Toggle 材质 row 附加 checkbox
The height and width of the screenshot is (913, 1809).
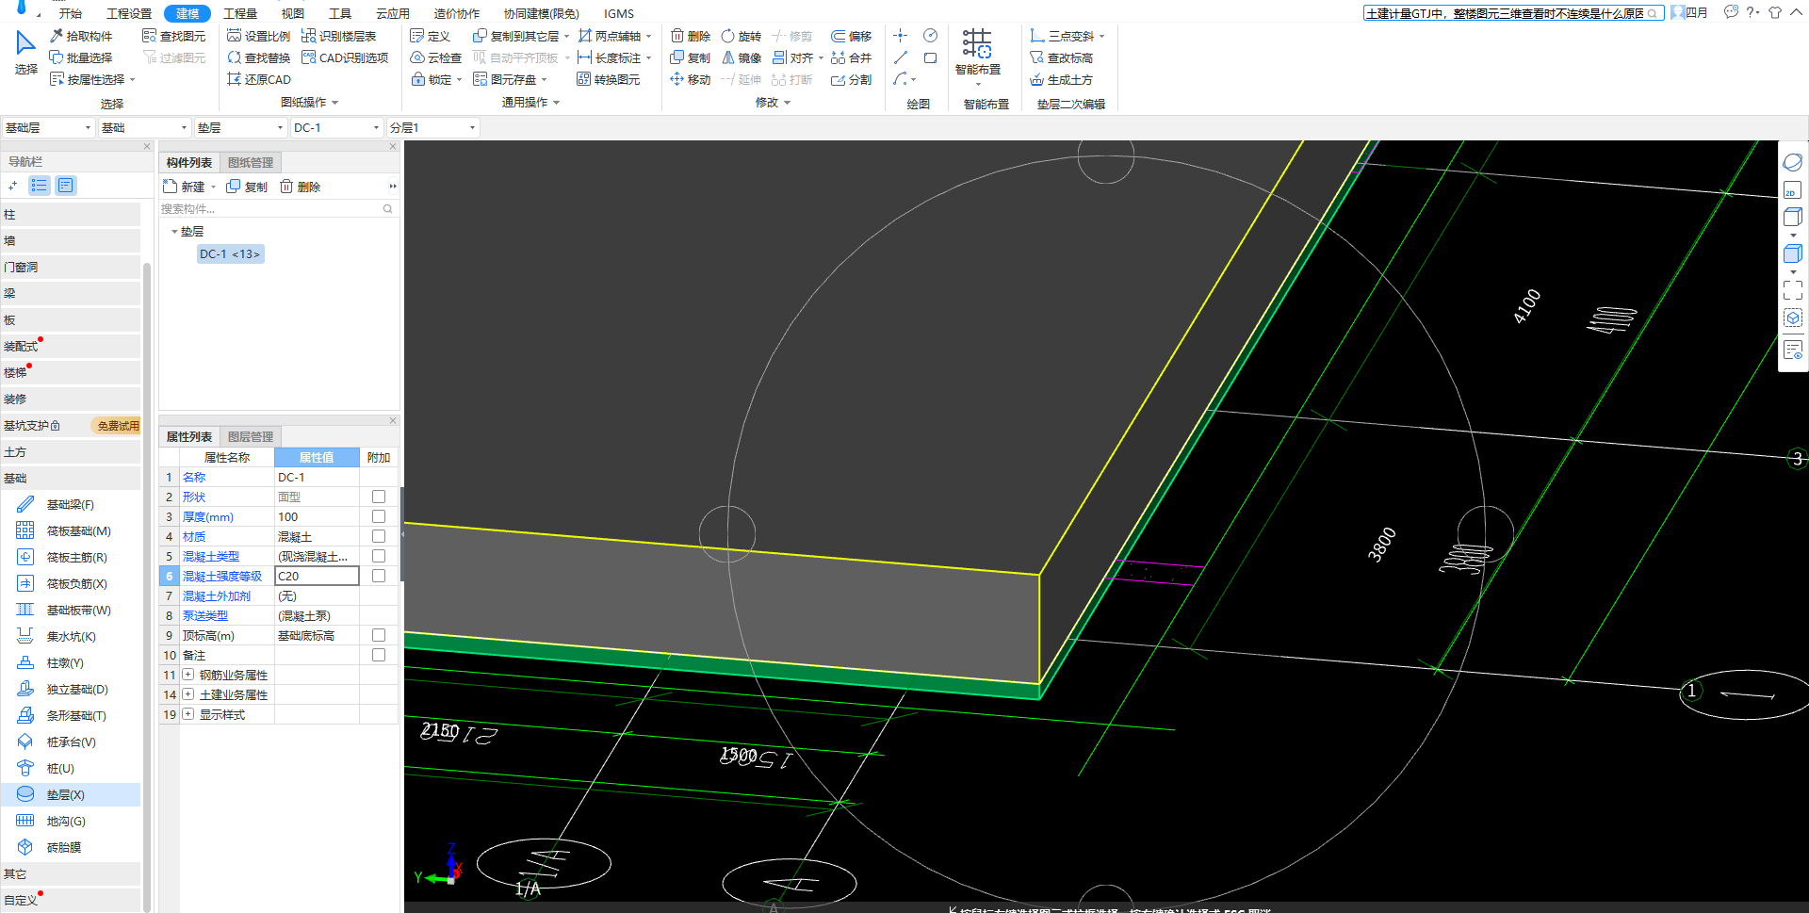(379, 536)
